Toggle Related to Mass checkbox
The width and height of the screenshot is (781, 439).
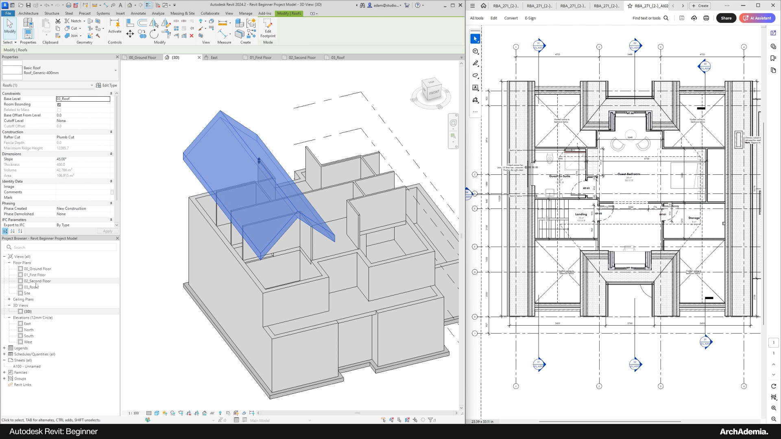pos(59,110)
